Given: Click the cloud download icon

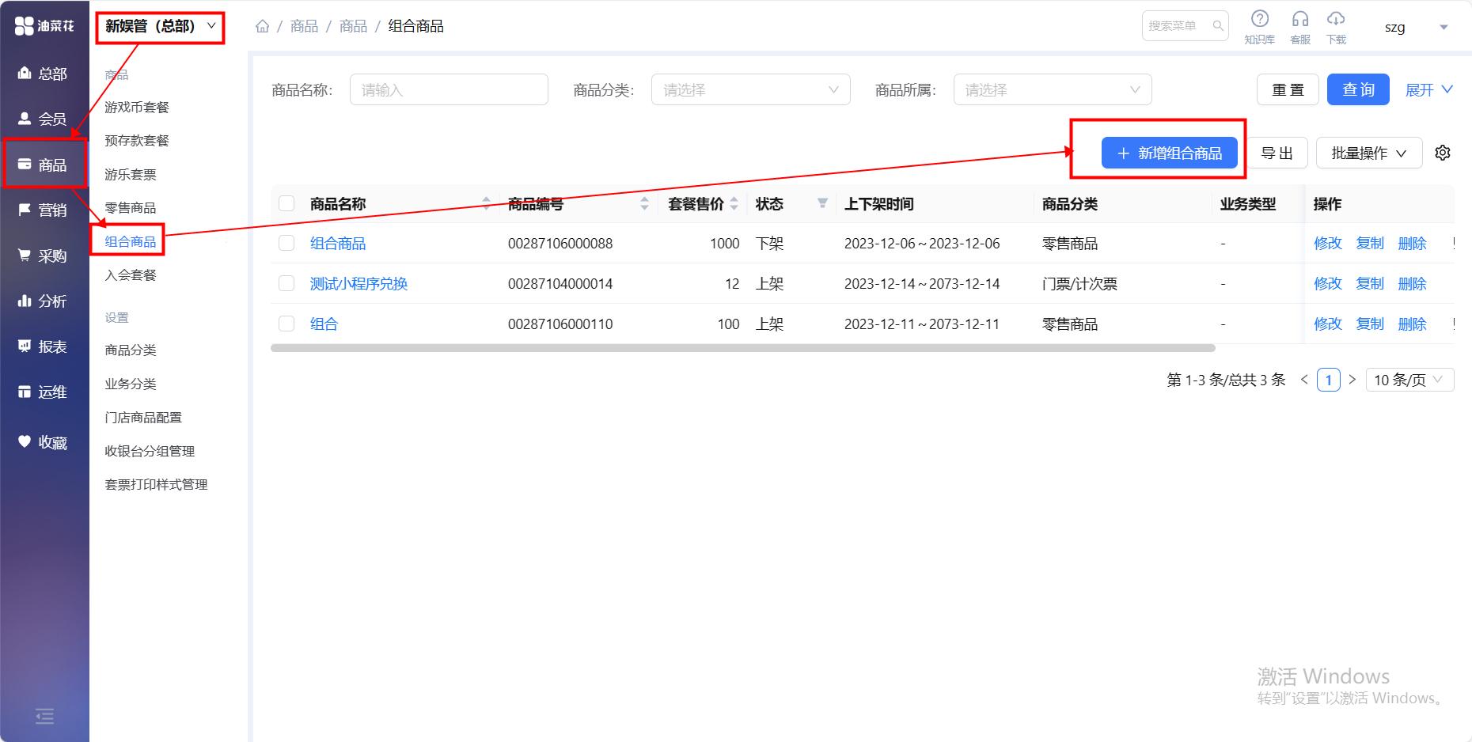Looking at the screenshot, I should click(1336, 19).
